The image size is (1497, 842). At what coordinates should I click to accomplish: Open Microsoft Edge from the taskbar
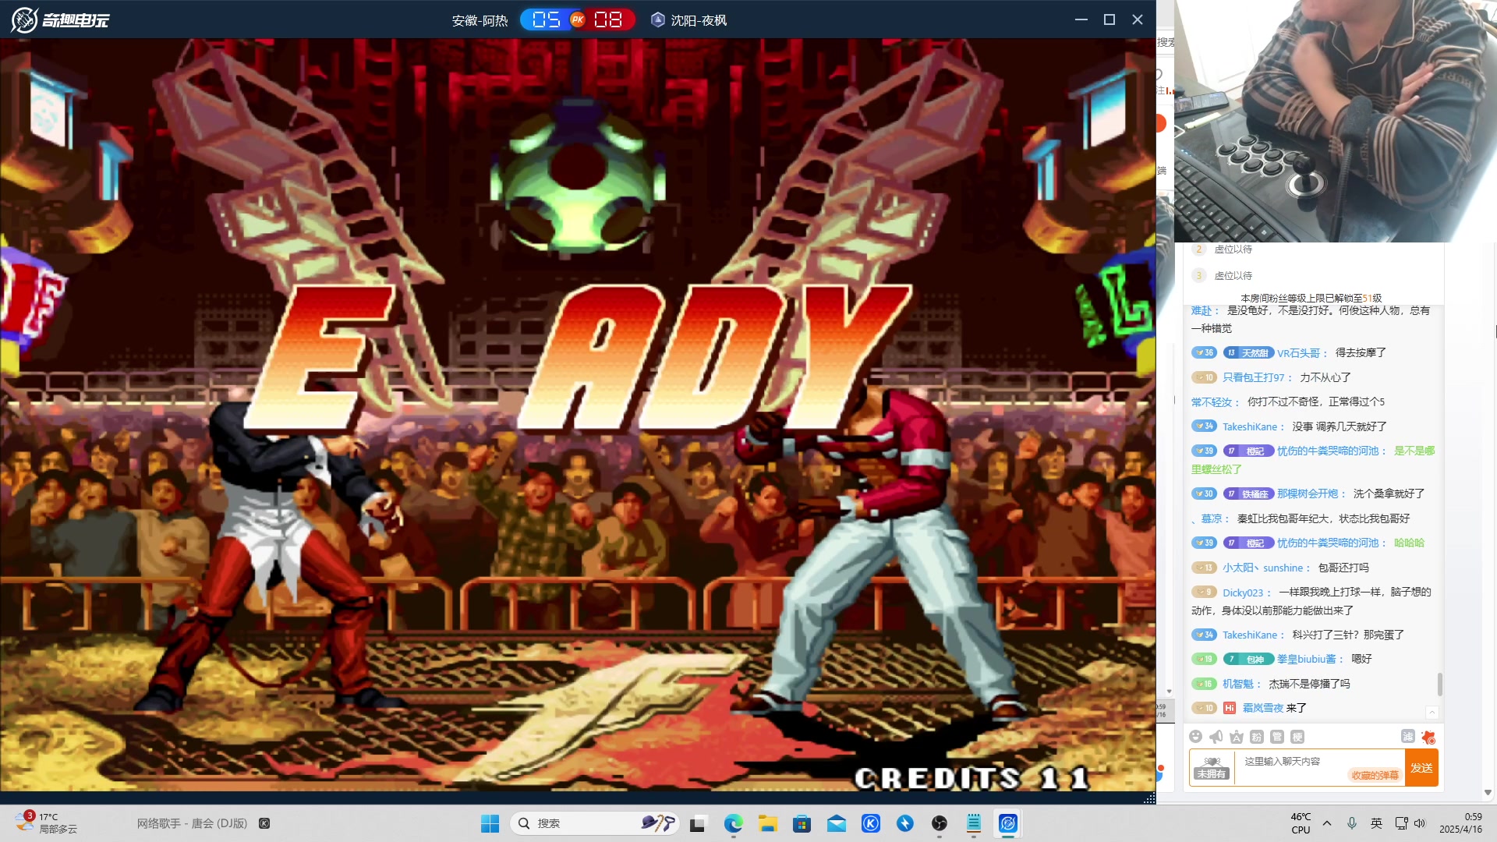[733, 823]
